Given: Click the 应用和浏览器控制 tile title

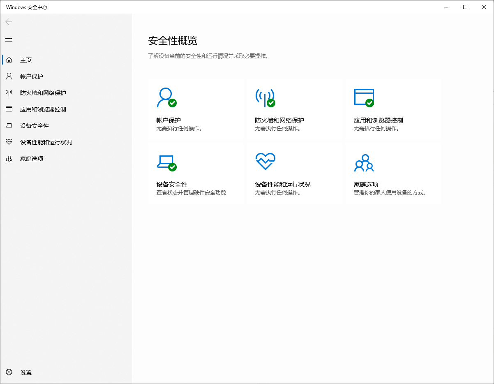Looking at the screenshot, I should tap(378, 120).
